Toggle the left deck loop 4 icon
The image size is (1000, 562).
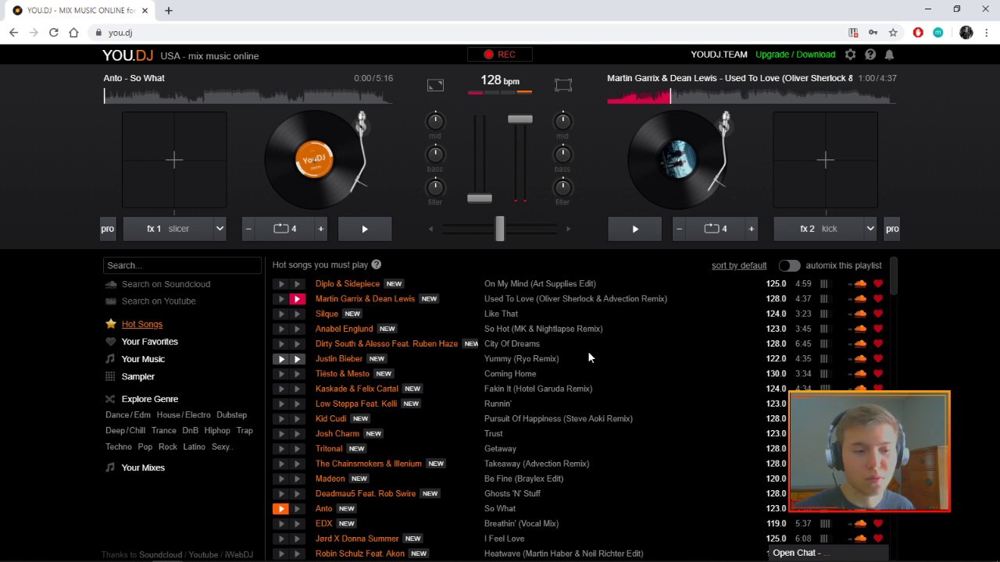(284, 229)
